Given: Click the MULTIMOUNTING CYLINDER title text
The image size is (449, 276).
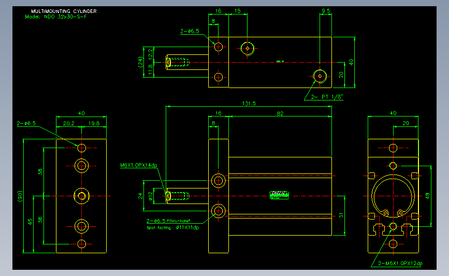Looking at the screenshot, I should point(64,11).
